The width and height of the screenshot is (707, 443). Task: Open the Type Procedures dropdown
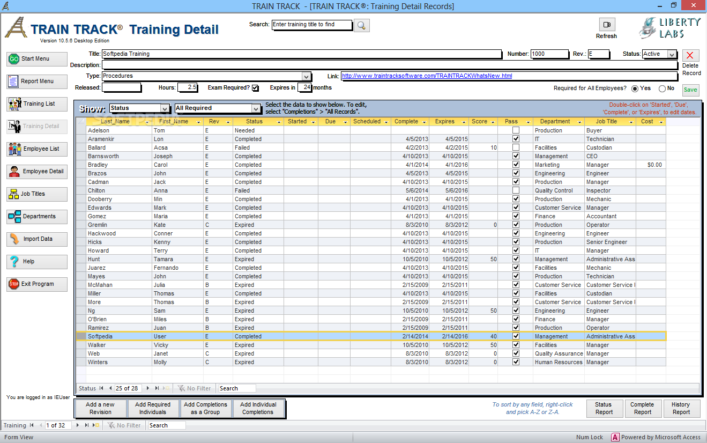[306, 76]
